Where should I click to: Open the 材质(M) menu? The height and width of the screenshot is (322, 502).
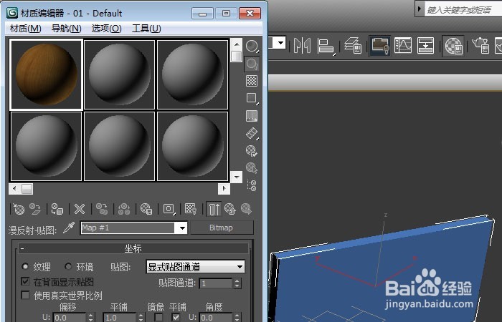tap(26, 29)
